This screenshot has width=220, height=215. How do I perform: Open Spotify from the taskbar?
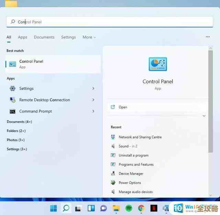pos(129,208)
